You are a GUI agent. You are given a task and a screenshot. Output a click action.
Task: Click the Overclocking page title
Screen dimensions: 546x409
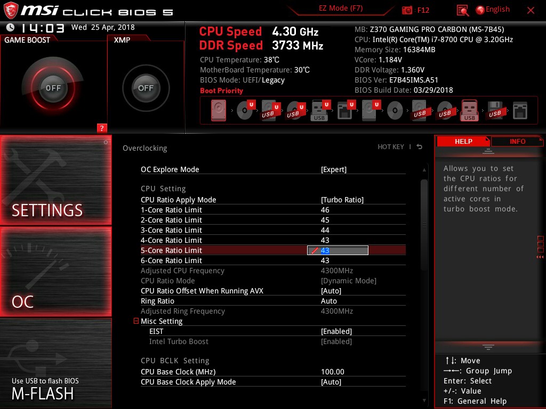(144, 148)
